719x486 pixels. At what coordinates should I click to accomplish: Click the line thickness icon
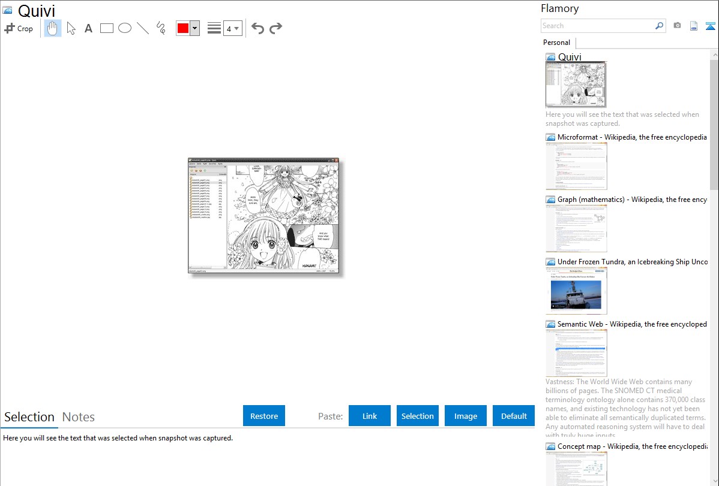[214, 28]
